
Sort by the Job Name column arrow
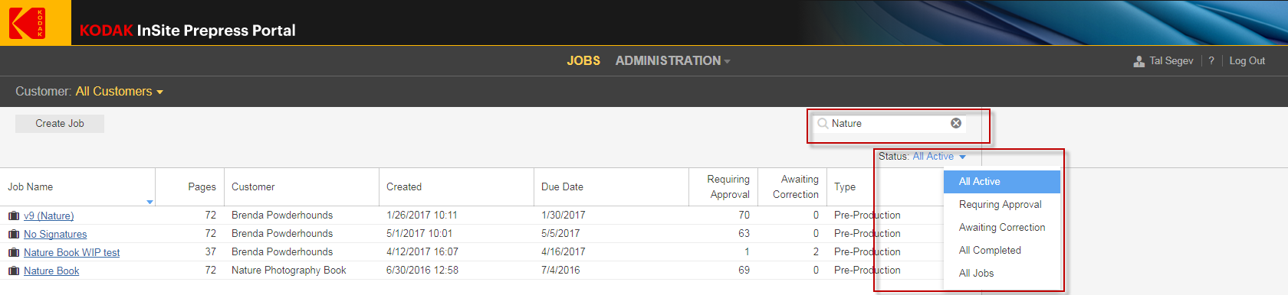pyautogui.click(x=149, y=202)
